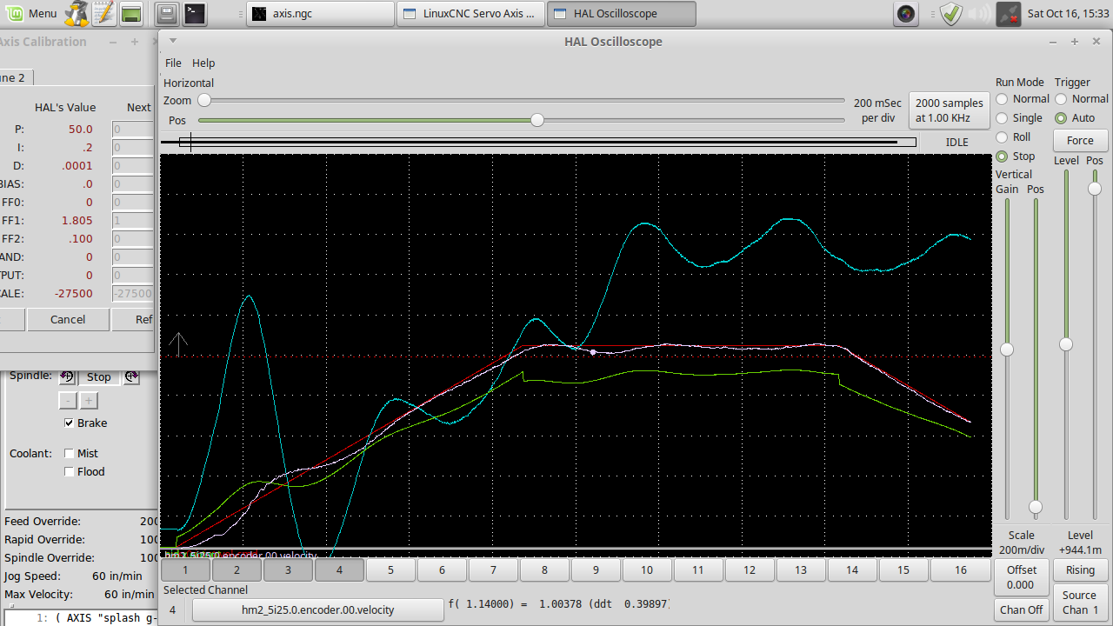Open the disconnected network tray icon

click(1009, 13)
